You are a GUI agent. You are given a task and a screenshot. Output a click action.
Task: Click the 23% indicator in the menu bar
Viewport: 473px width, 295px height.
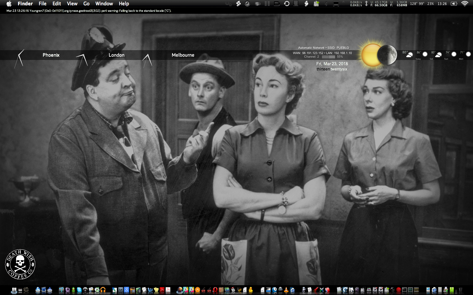[431, 4]
